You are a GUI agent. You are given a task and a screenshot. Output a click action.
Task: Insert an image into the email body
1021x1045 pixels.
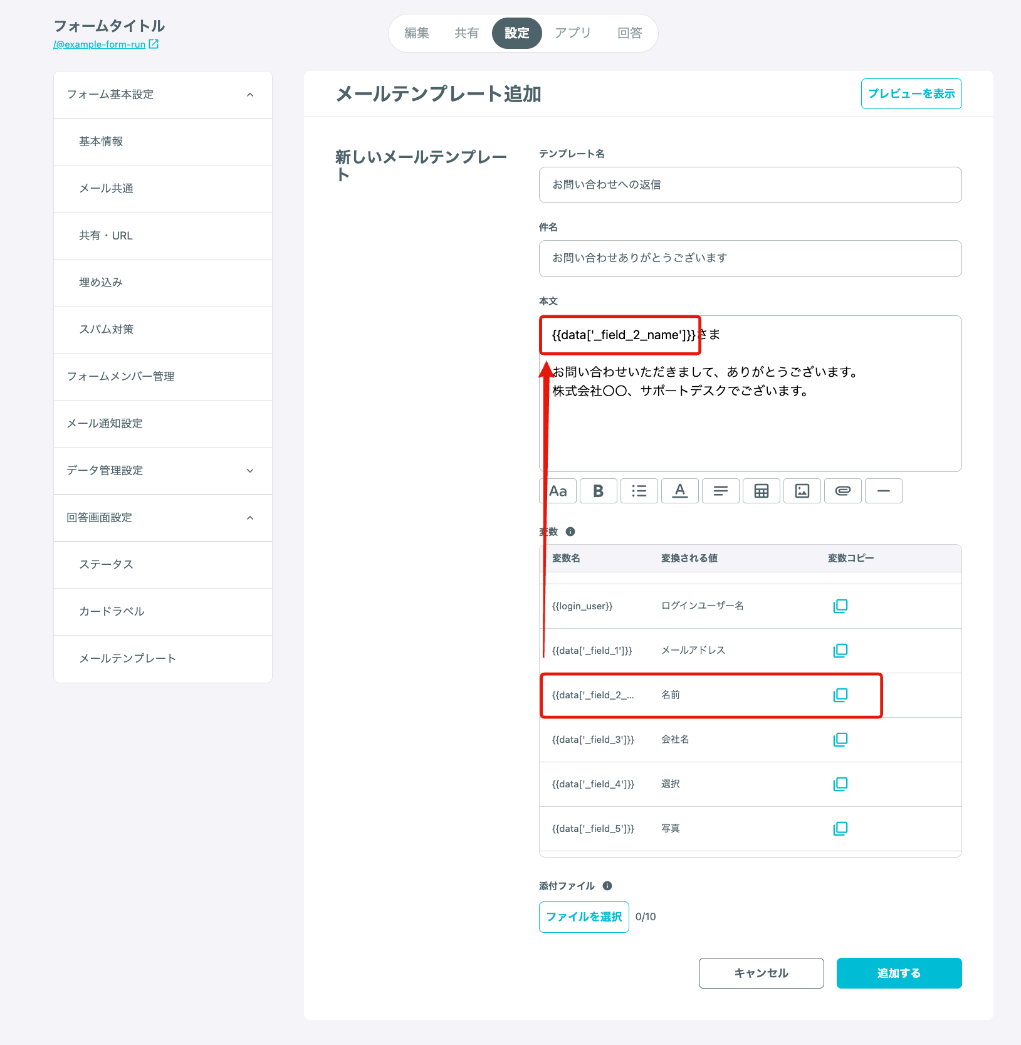[x=802, y=491]
